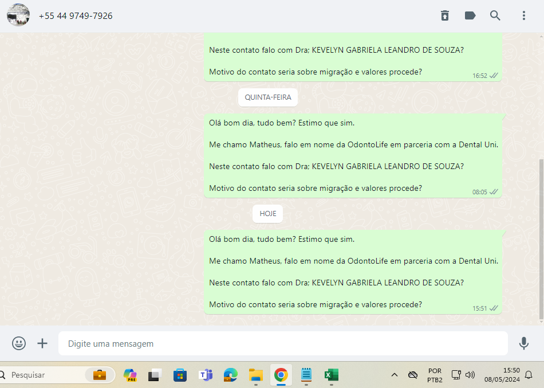The height and width of the screenshot is (388, 544).
Task: Open File Explorer from the taskbar
Action: pyautogui.click(x=255, y=375)
